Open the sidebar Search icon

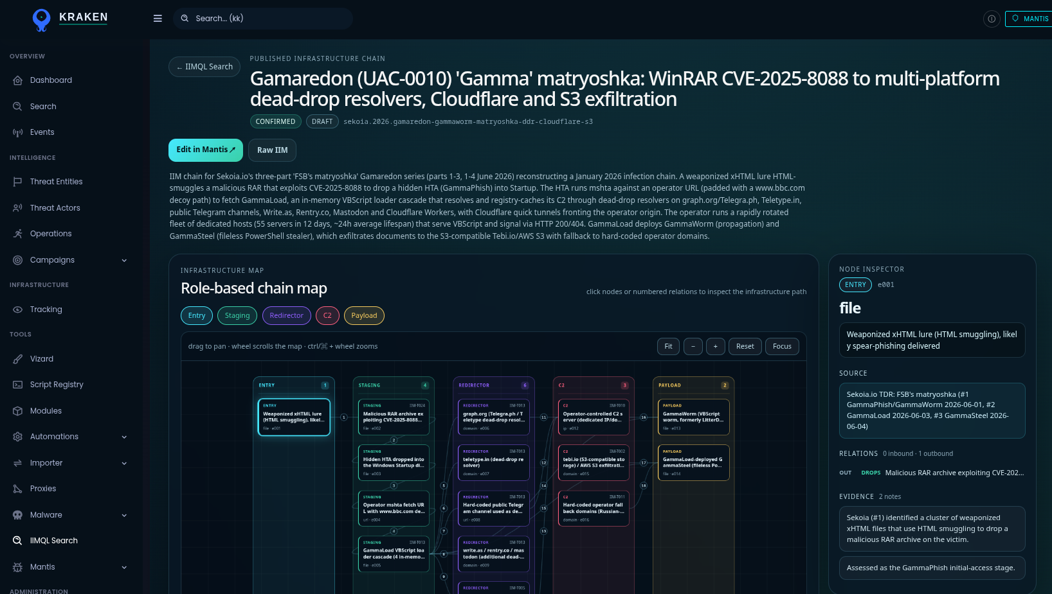18,107
